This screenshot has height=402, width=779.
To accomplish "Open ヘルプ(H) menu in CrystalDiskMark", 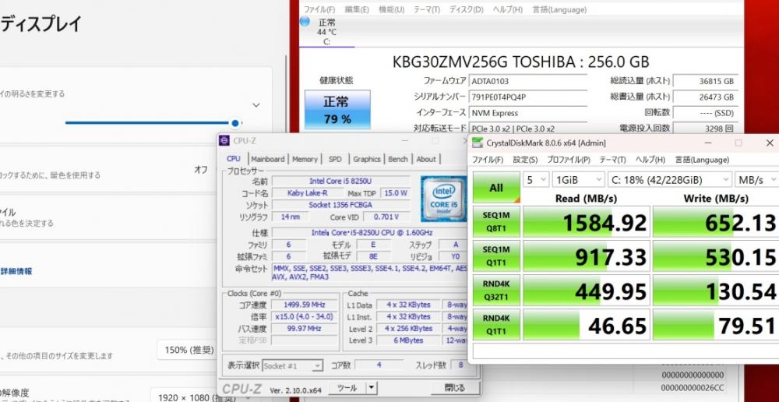I will point(650,160).
